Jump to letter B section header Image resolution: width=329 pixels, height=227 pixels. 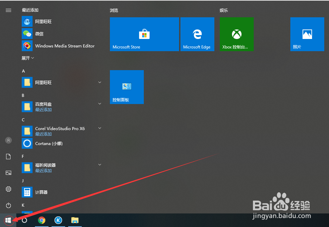[x=23, y=95]
